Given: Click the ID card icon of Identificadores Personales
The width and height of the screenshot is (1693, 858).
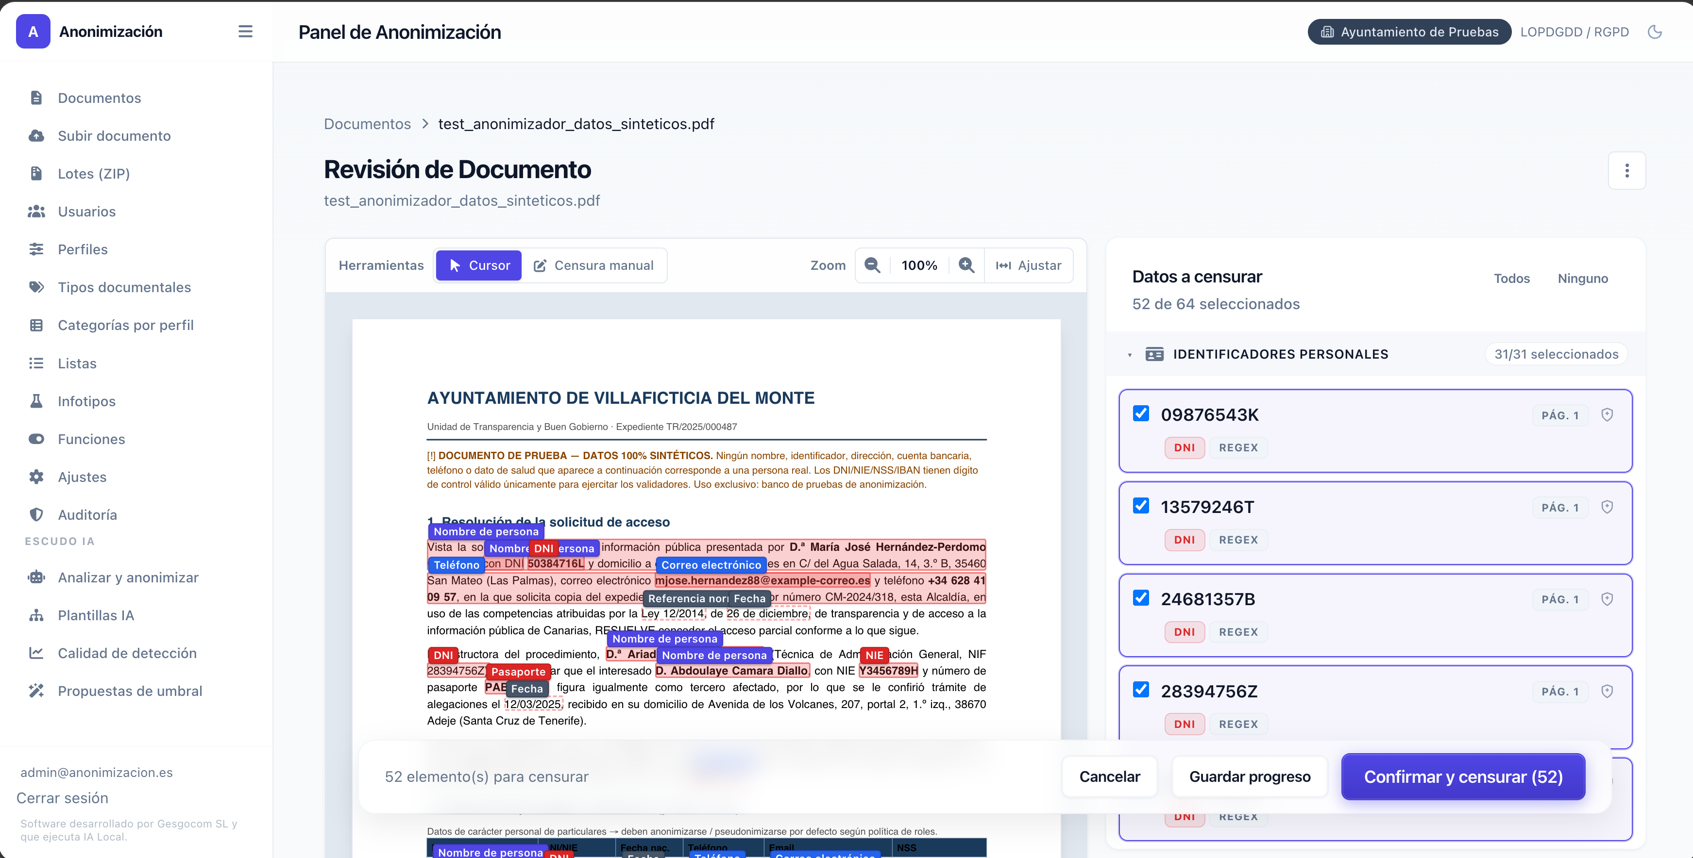Looking at the screenshot, I should click(1154, 354).
